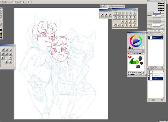The width and height of the screenshot is (168, 122).
Task: Toggle visibility of the top layer
Action: tap(149, 38)
